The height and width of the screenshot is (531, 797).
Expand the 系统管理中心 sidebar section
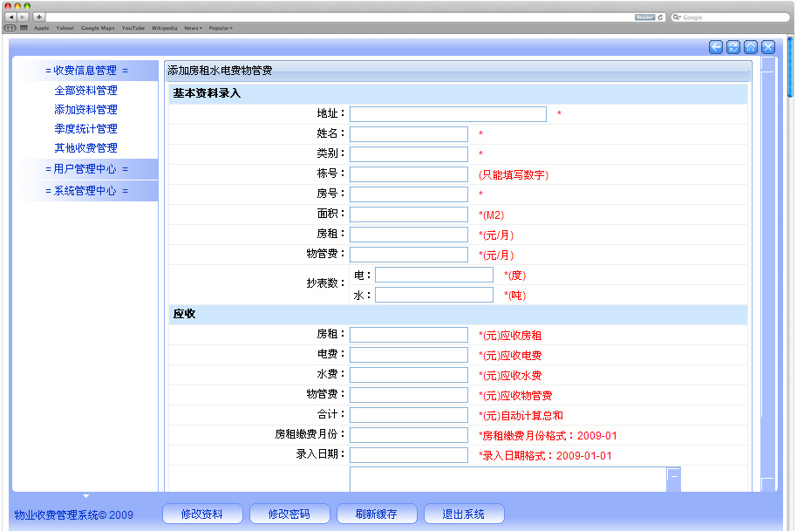[86, 191]
